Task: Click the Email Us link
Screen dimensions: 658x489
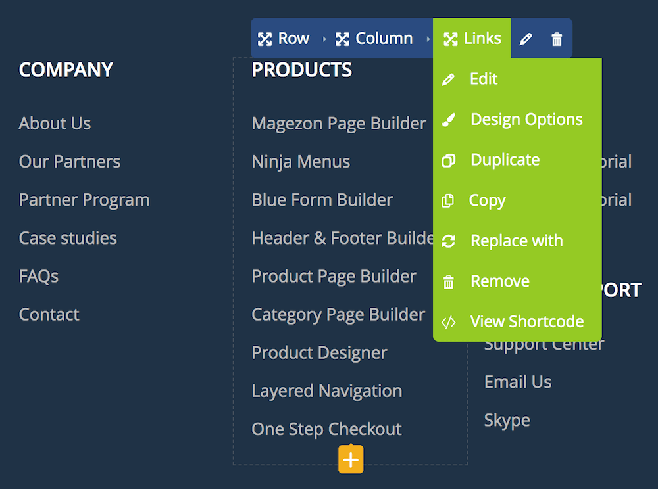Action: click(x=518, y=382)
